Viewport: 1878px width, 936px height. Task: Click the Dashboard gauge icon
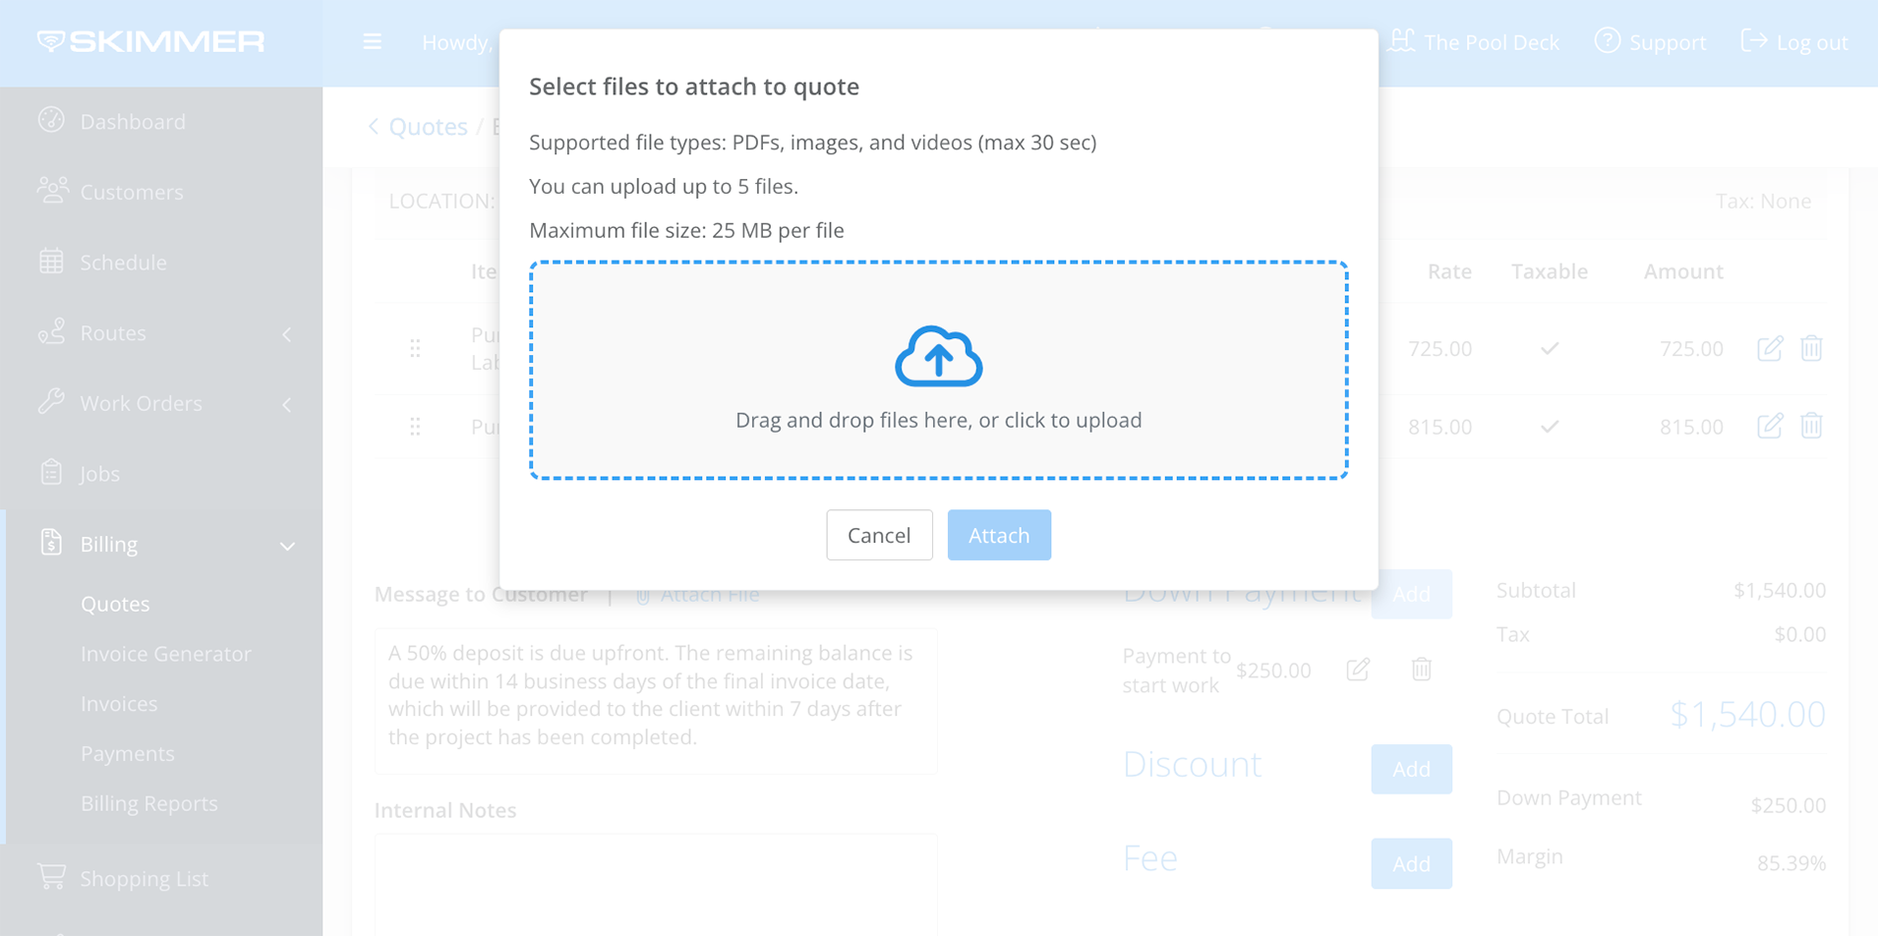[x=51, y=120]
